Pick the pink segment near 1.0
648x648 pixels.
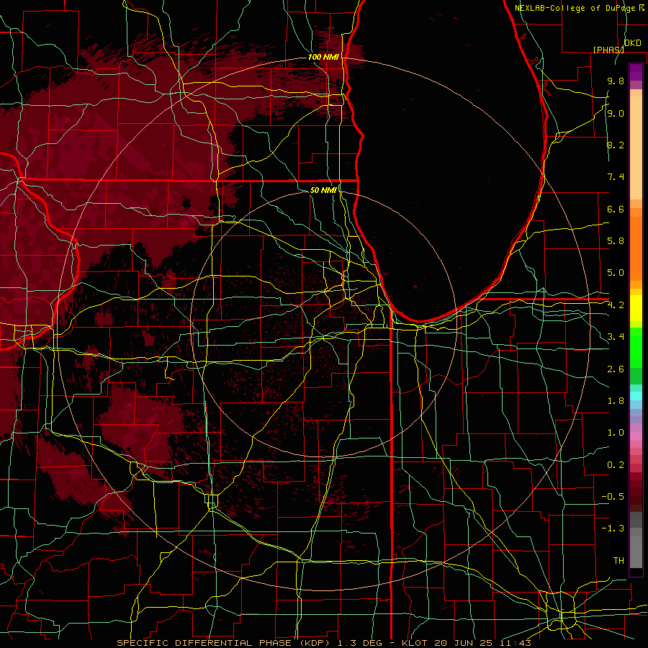click(636, 436)
